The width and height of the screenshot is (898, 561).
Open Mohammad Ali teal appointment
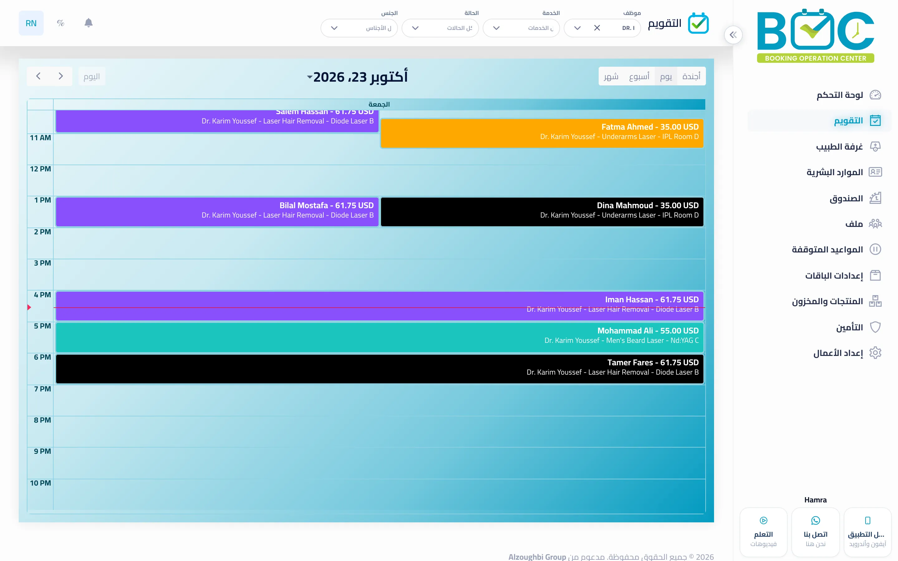[x=379, y=337]
